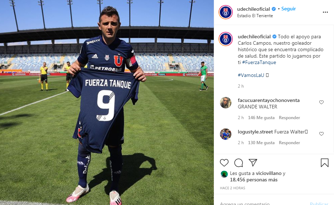The image size is (334, 205).
Task: Focus the add a comment field
Action: 263,203
